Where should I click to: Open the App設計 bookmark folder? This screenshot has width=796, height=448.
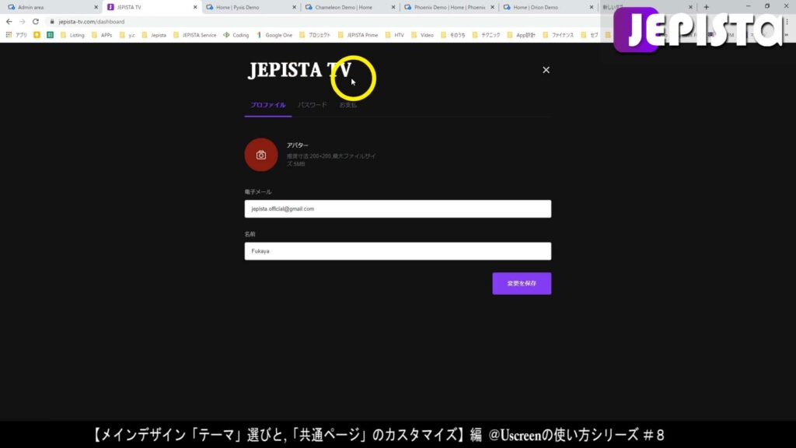pyautogui.click(x=521, y=35)
